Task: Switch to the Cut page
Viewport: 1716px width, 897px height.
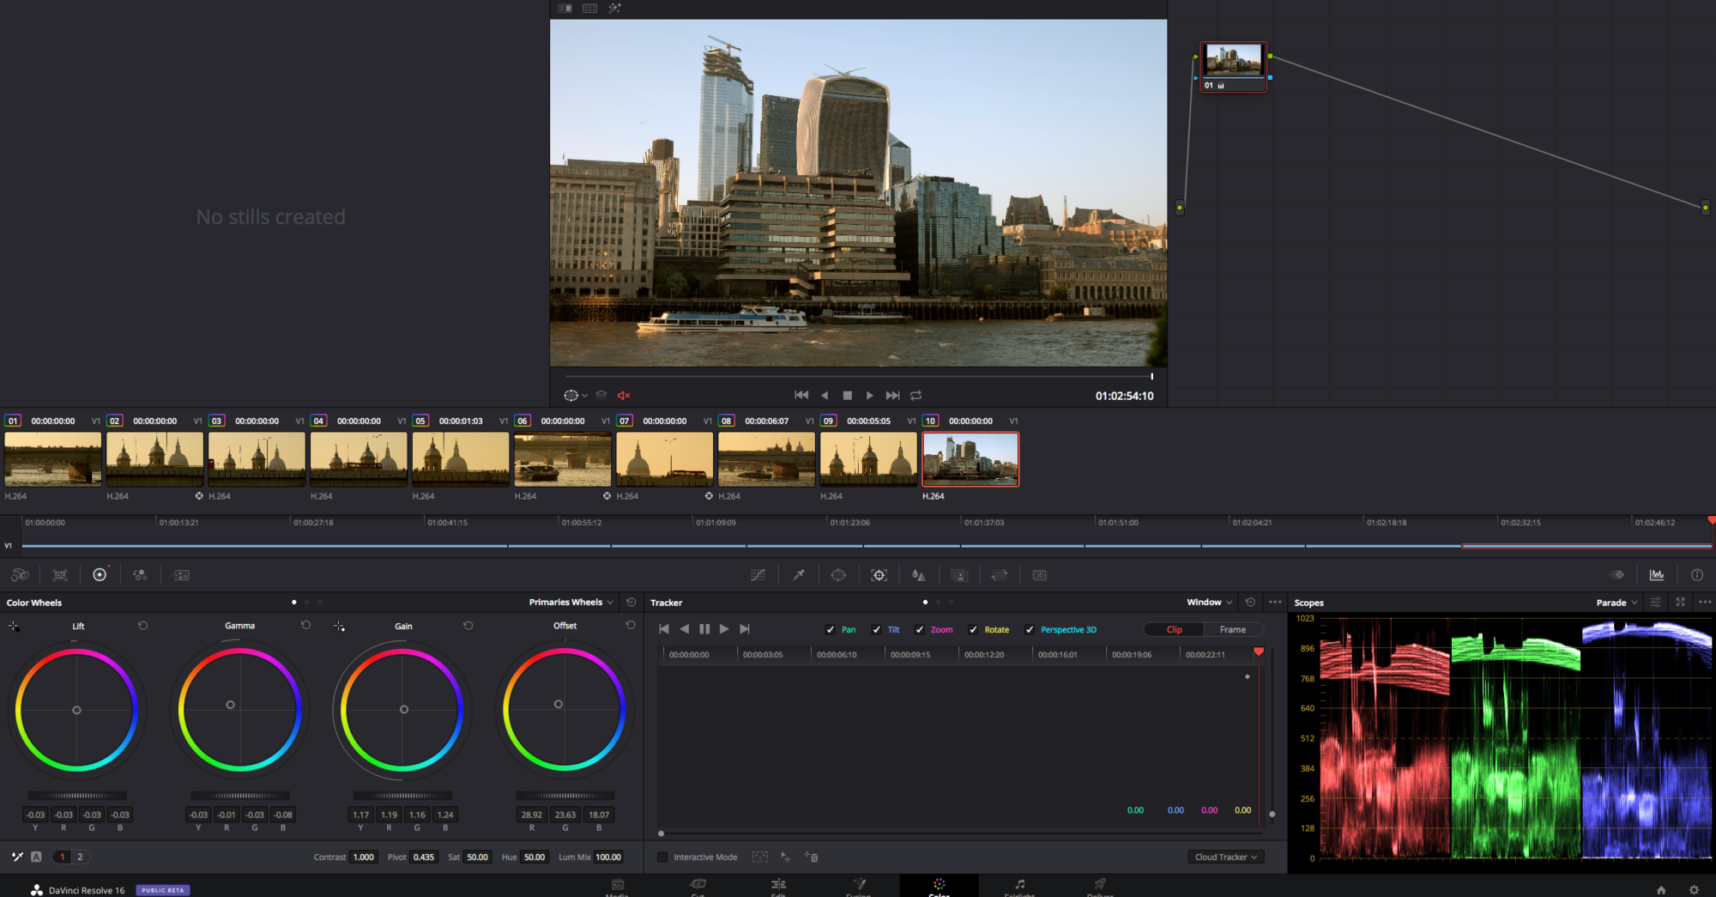Action: 698,888
